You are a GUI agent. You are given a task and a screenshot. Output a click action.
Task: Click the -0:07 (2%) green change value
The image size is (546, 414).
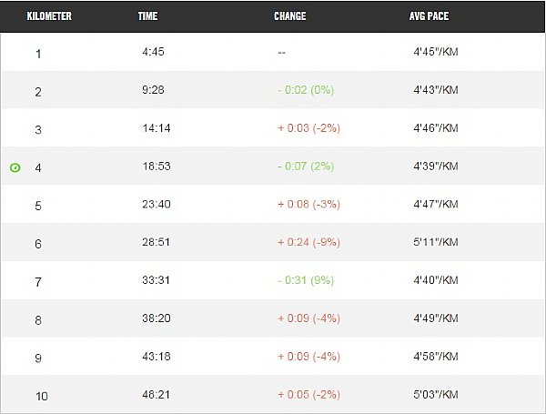click(306, 167)
